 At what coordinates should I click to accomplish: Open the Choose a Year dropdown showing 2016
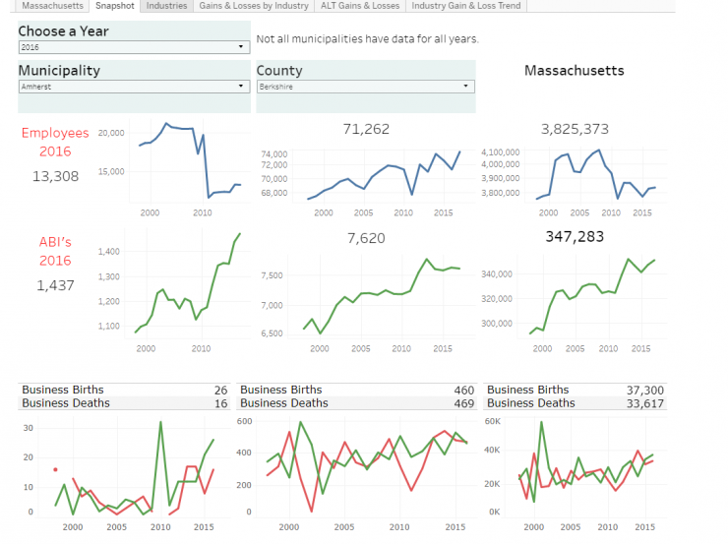tap(133, 47)
